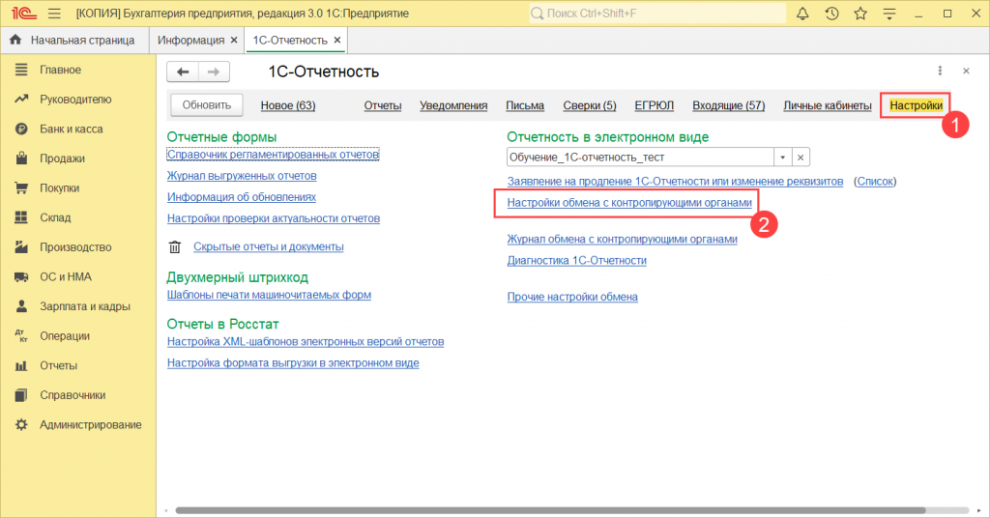Click the back arrow navigation button
Image resolution: width=990 pixels, height=518 pixels.
(x=183, y=72)
